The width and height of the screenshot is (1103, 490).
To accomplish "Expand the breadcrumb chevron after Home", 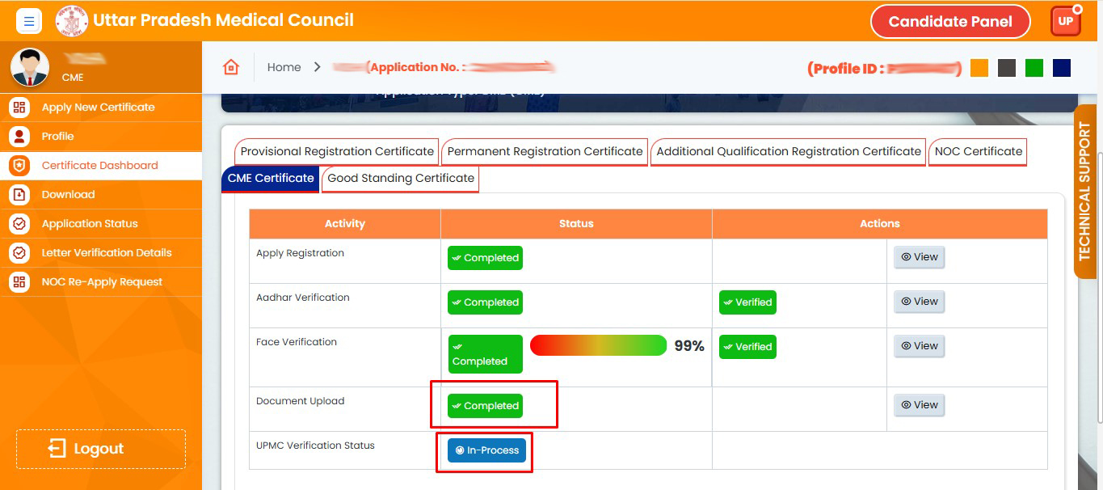I will (x=318, y=67).
